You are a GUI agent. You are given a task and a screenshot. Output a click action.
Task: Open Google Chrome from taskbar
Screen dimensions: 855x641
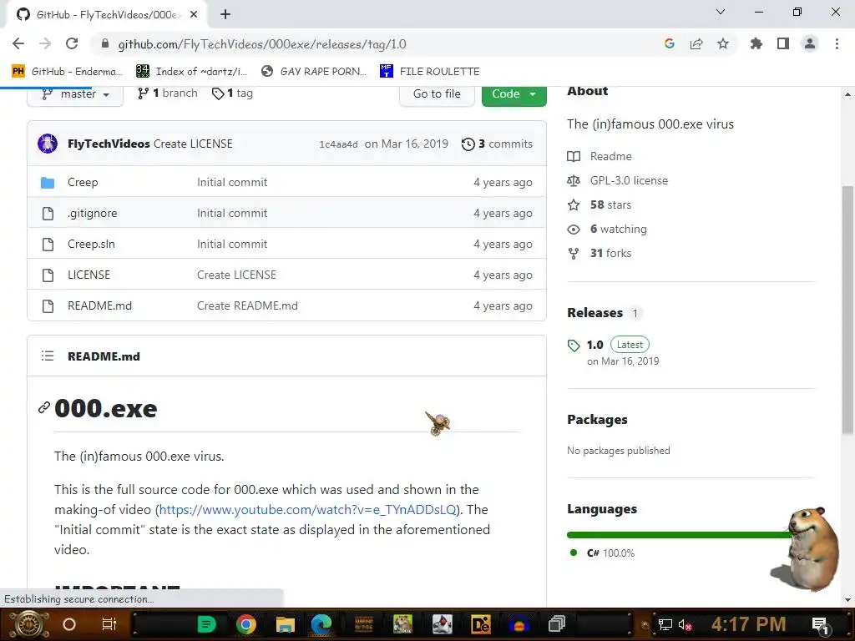tap(246, 624)
